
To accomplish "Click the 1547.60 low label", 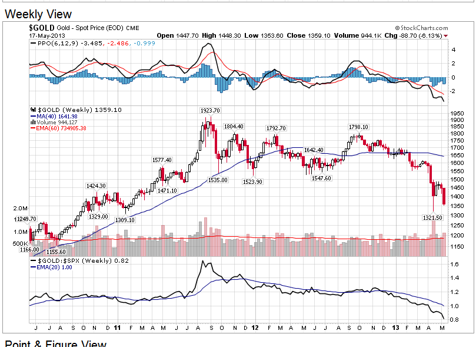I will click(x=321, y=178).
